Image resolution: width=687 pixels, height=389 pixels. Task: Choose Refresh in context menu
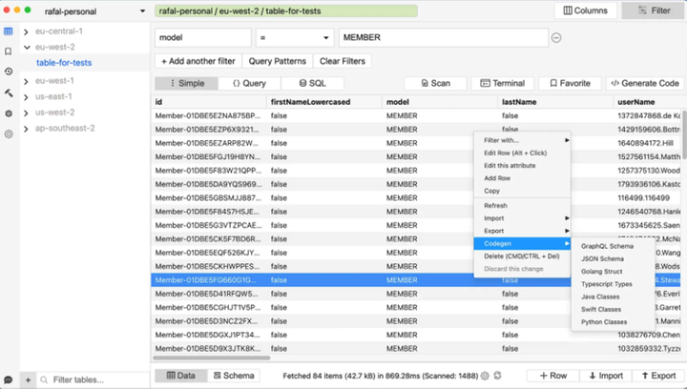point(522,206)
